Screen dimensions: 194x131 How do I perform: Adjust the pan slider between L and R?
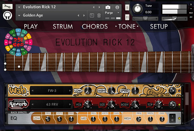145,19
